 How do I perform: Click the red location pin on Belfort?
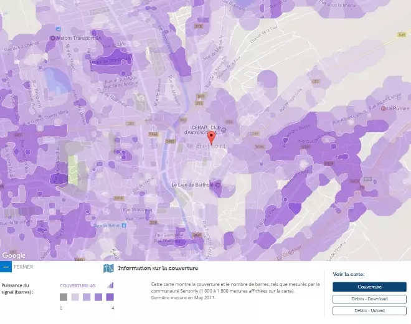tap(211, 138)
